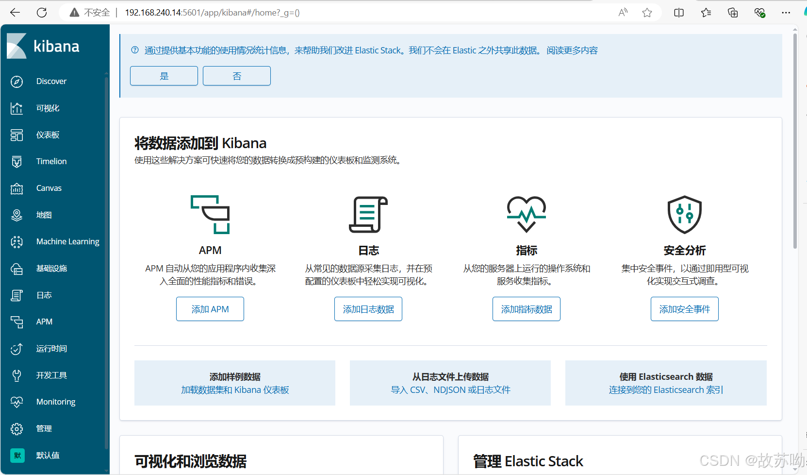The height and width of the screenshot is (475, 807).
Task: Go back to the previous page
Action: coord(15,13)
